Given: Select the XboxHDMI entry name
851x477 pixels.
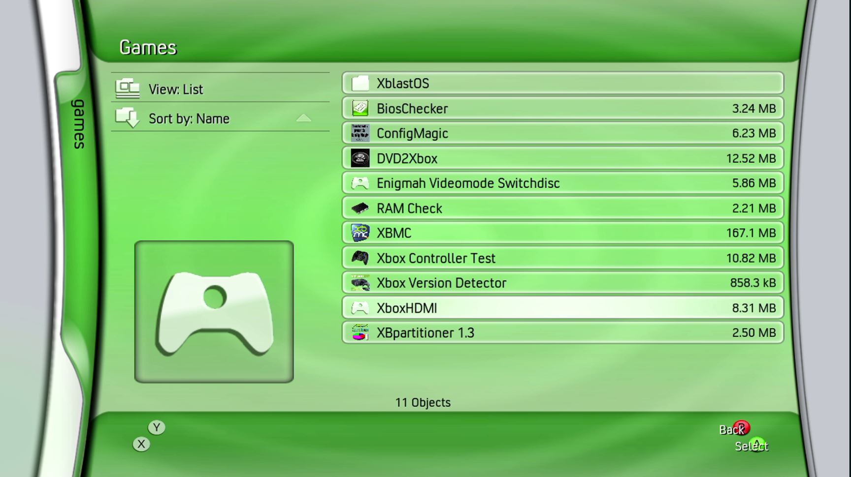Looking at the screenshot, I should tap(407, 308).
